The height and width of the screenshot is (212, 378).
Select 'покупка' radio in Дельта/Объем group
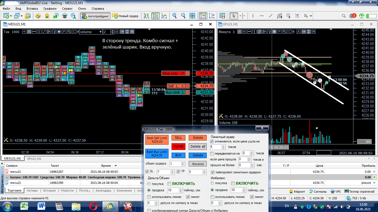tap(149, 184)
